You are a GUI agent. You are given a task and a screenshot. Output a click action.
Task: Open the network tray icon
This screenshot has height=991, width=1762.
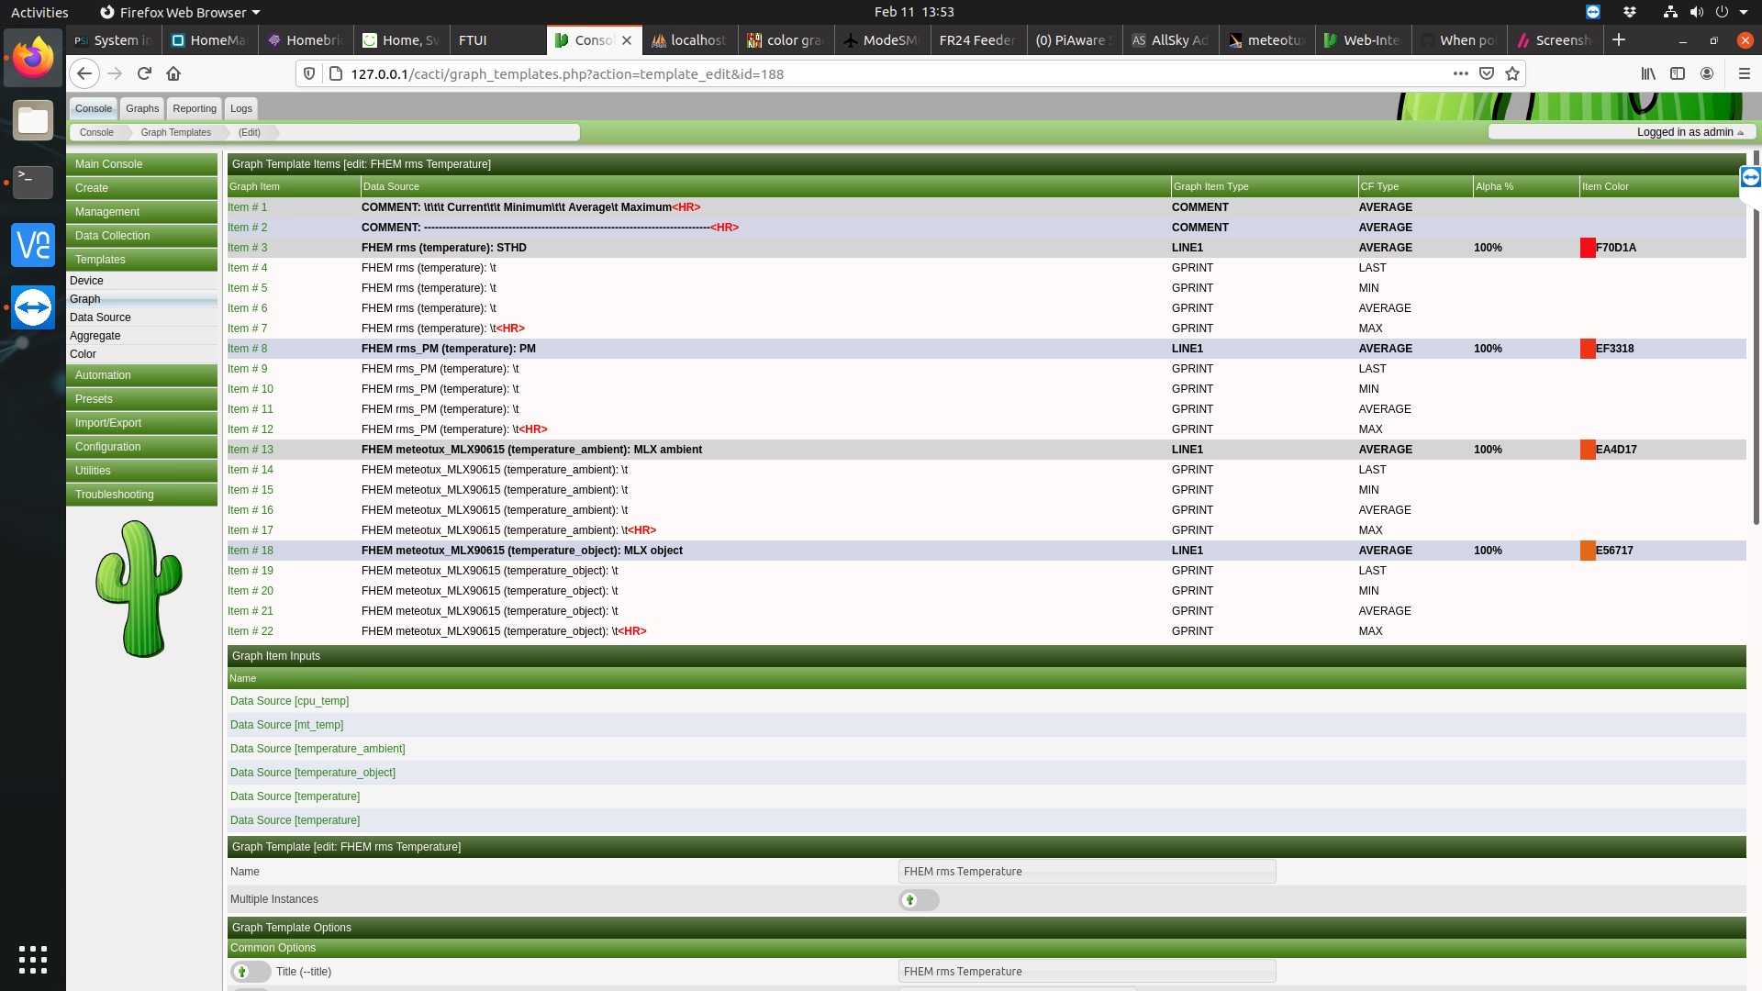point(1670,12)
